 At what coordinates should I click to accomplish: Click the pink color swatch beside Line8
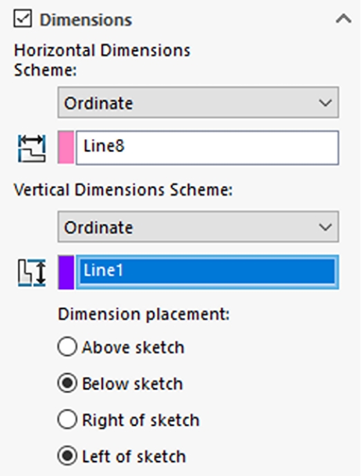click(x=66, y=147)
